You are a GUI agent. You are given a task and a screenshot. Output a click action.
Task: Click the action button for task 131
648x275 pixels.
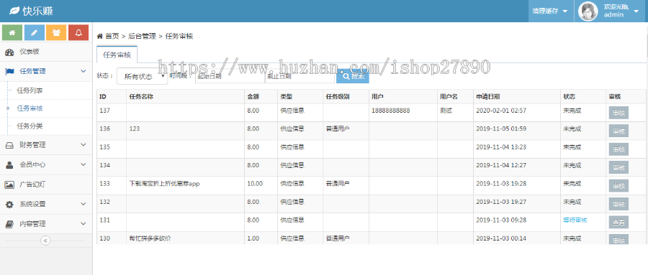click(x=618, y=223)
